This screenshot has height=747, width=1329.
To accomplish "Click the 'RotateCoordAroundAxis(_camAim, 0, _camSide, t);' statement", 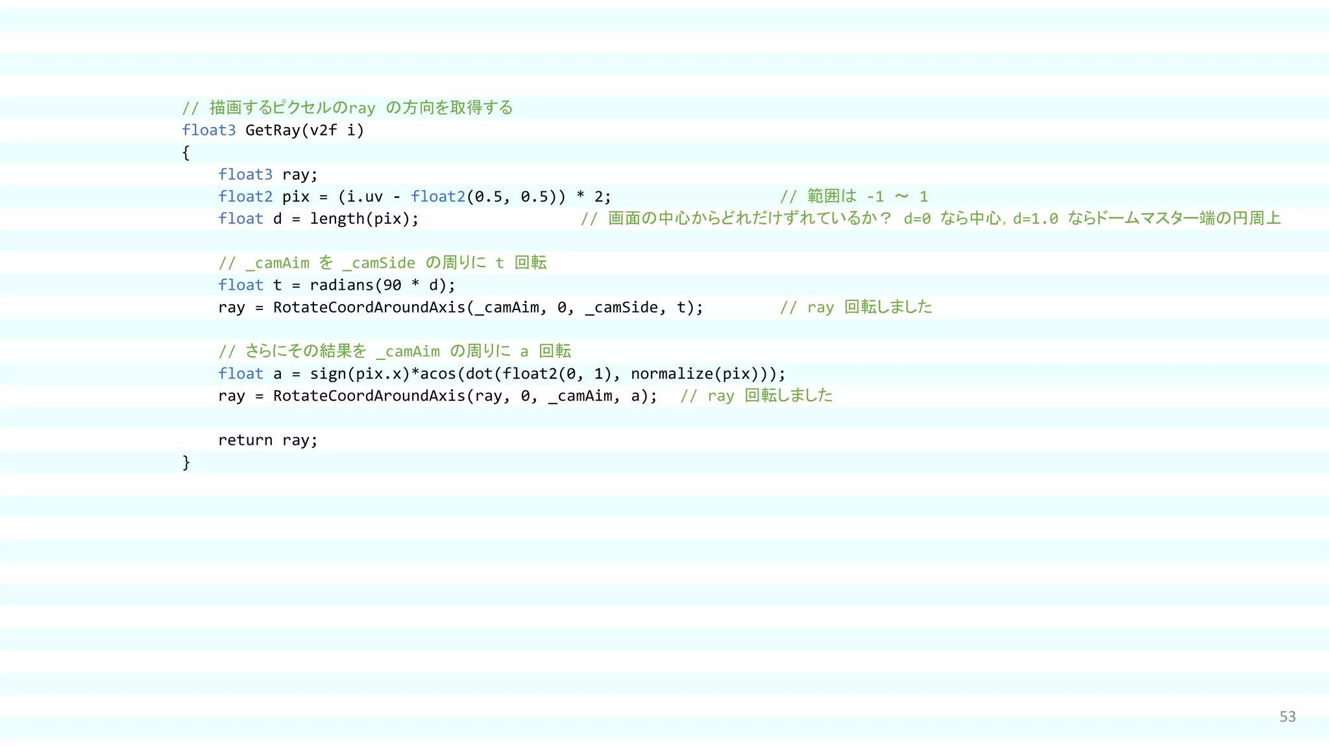I will [x=461, y=307].
